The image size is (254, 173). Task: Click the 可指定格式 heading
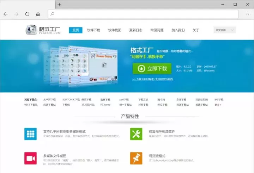(x=157, y=156)
